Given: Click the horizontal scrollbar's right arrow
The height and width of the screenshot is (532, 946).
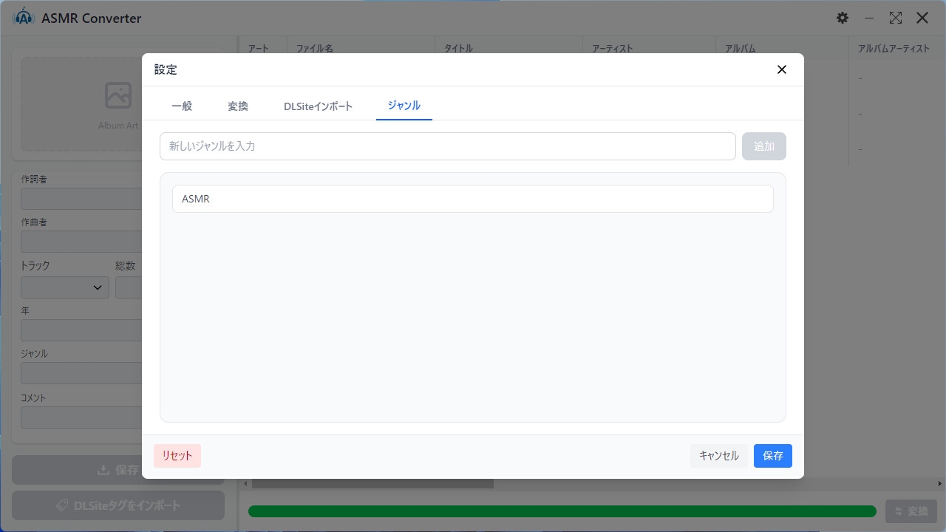Looking at the screenshot, I should (940, 484).
